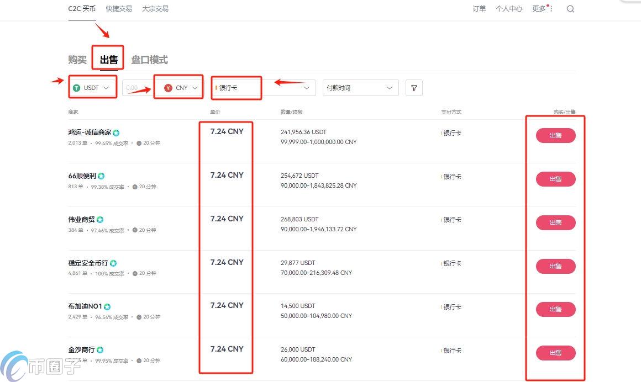The width and height of the screenshot is (641, 382).
Task: Expand the 银行卡 payment method dropdown
Action: pos(307,87)
